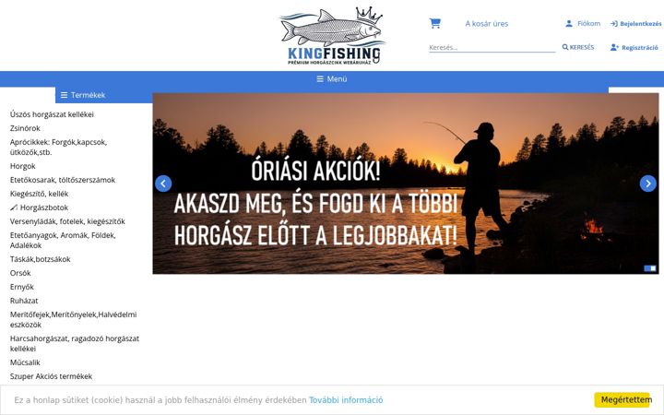
Task: Click 'A kosár üres' cart text
Action: pos(487,24)
